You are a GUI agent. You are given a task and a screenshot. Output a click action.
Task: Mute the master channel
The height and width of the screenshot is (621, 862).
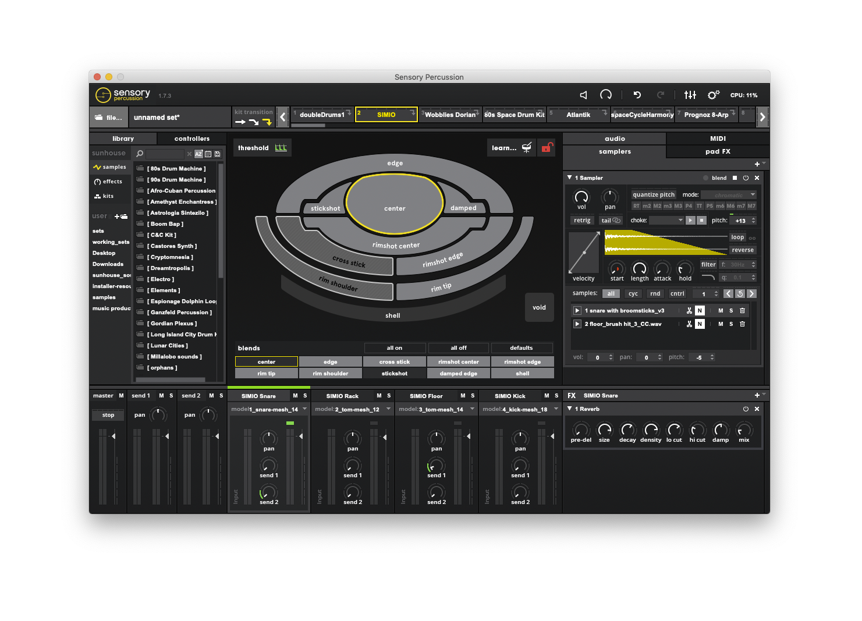point(121,396)
